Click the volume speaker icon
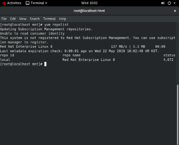Image resolution: width=179 pixels, height=145 pixels. pyautogui.click(x=163, y=3)
